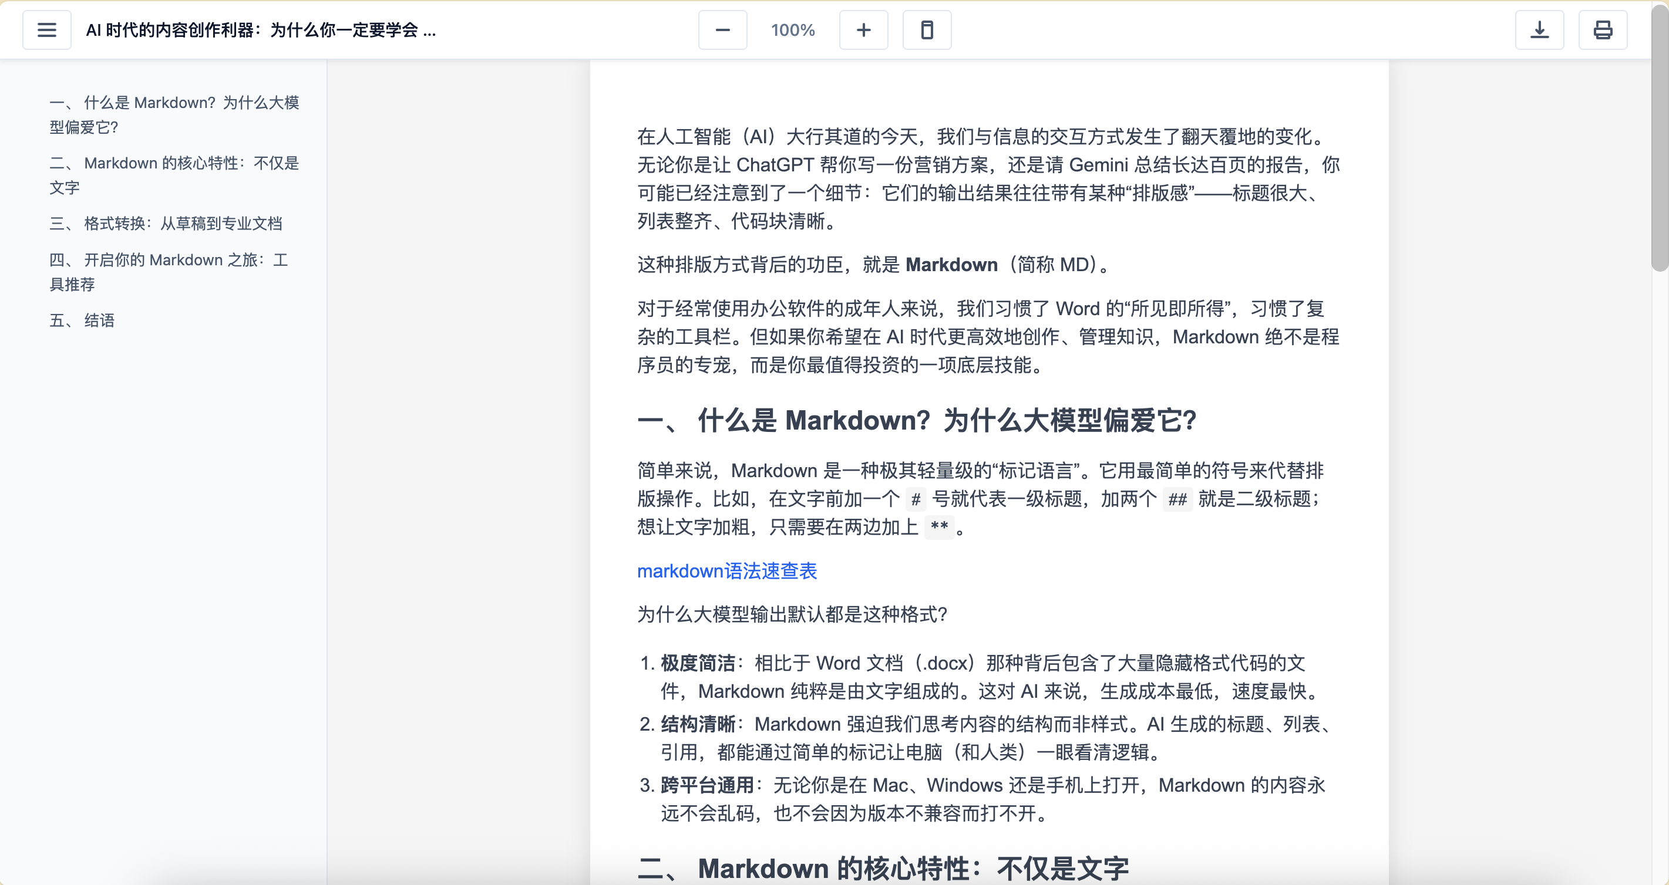Jump to 二、Markdown 的核心特性 in outline
Viewport: 1669px width, 885px height.
[175, 175]
